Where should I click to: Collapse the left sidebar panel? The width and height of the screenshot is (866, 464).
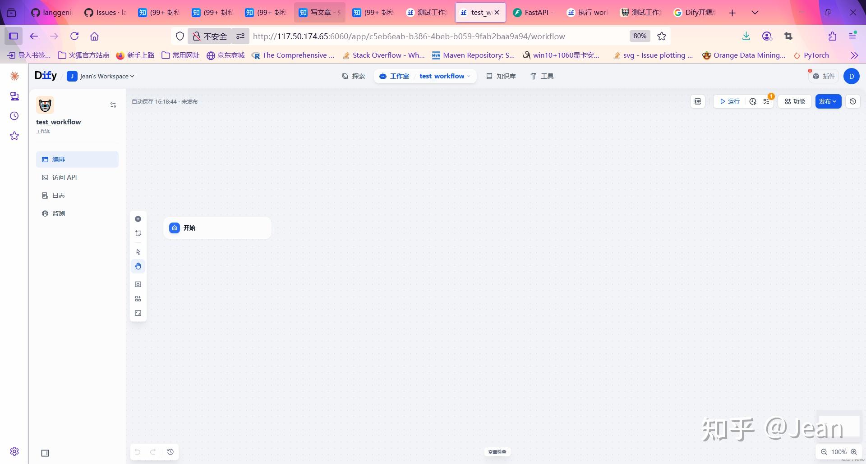(x=45, y=453)
